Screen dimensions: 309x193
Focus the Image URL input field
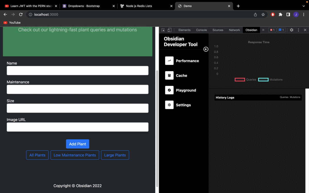[x=78, y=127]
